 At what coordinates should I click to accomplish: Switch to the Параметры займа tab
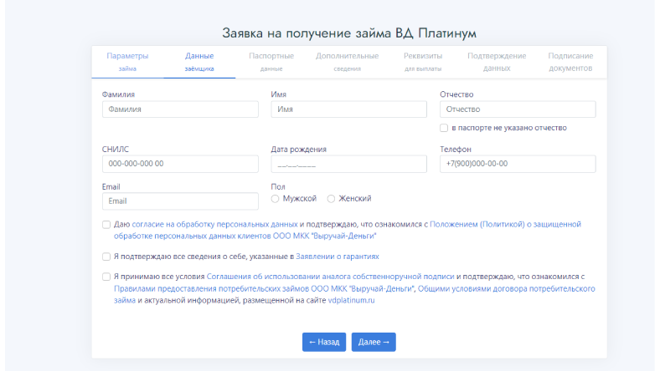pos(127,62)
